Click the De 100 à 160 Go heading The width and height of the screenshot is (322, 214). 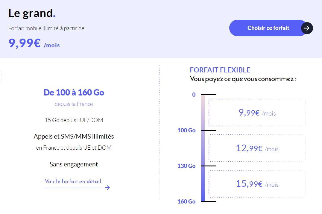[x=74, y=92]
